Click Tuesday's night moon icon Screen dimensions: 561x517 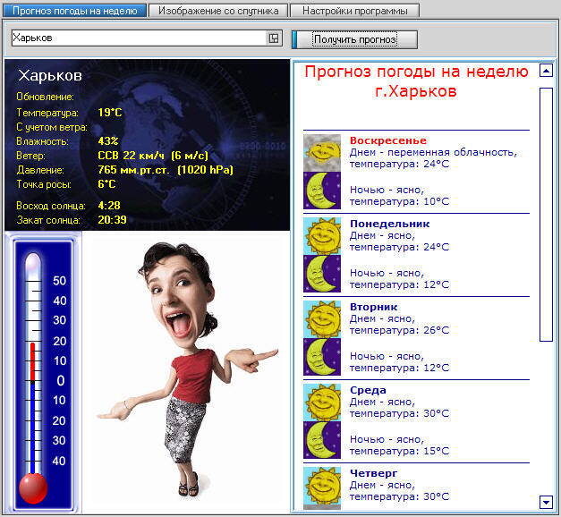322,357
